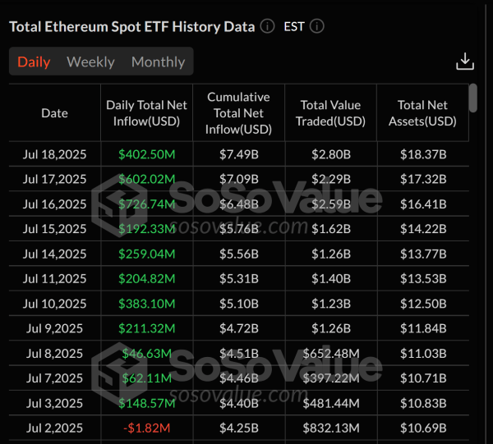Click info icon next to the title

pos(267,26)
